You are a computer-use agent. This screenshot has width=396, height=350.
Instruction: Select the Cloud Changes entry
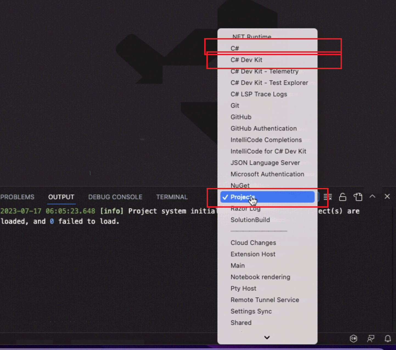coord(253,242)
